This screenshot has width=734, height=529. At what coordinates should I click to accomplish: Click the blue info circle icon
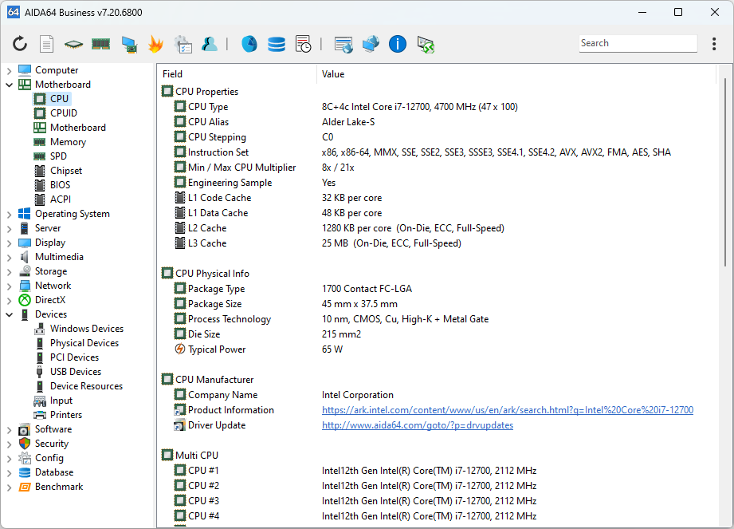coord(398,44)
